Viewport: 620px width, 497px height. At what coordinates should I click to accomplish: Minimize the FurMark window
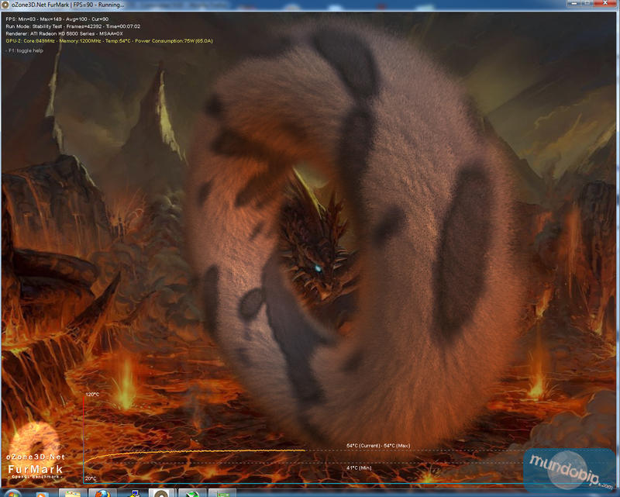[x=573, y=3]
